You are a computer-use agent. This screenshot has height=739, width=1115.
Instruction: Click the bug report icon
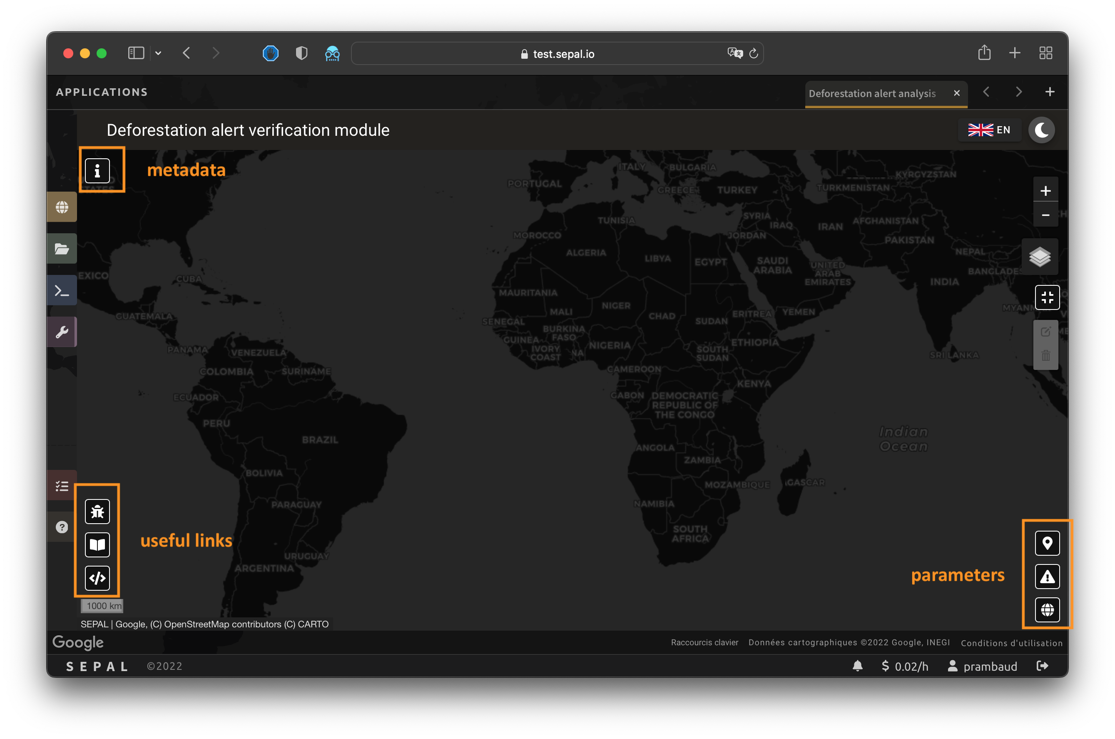pyautogui.click(x=97, y=512)
